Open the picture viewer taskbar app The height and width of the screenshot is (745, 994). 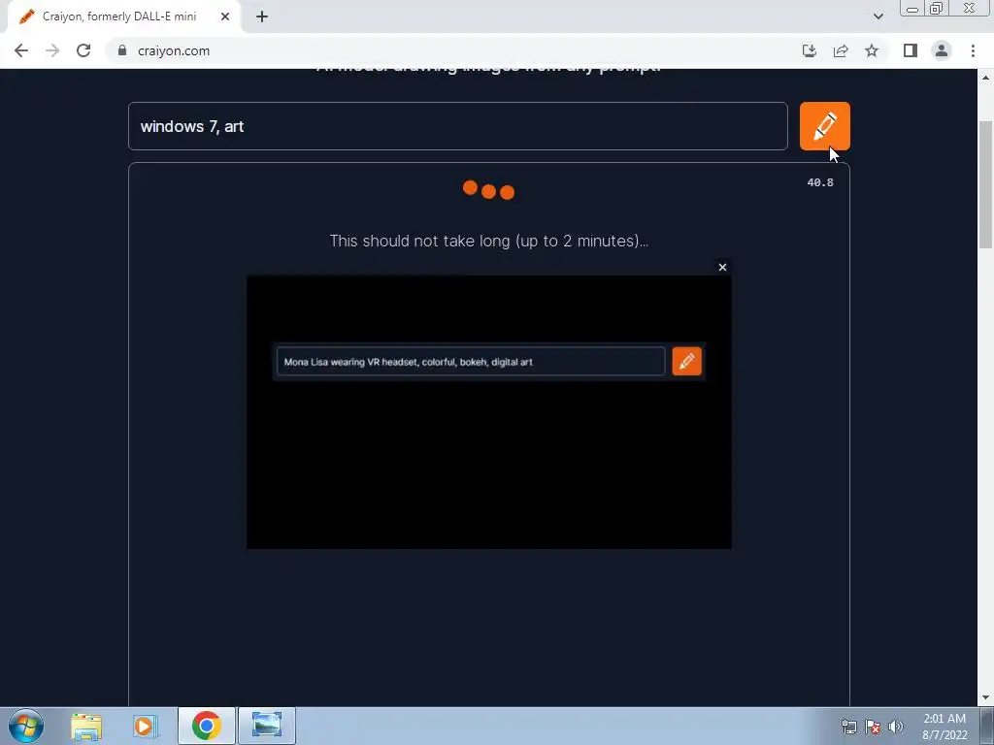pos(267,726)
